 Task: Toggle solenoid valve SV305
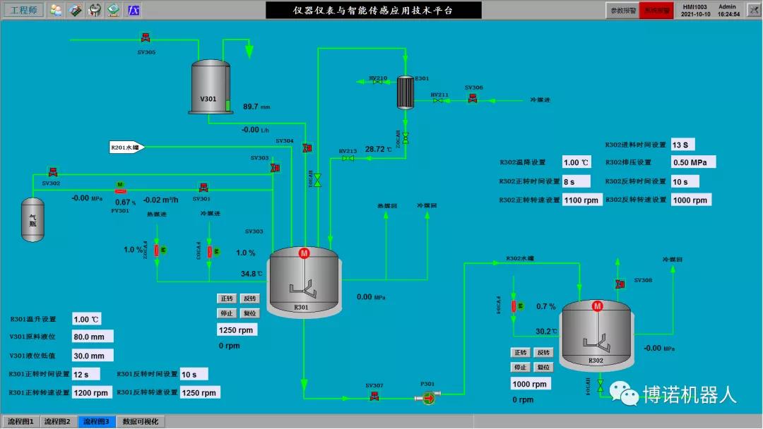[x=146, y=37]
